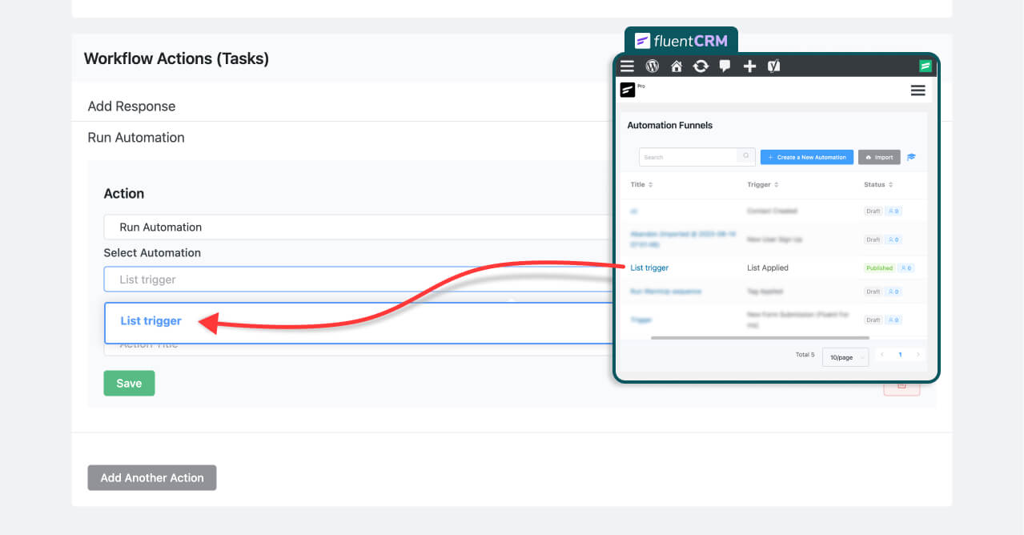Go to the previous page arrow in pagination

(x=882, y=354)
